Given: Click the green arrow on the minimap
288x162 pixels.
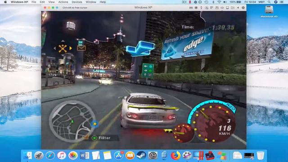Looking at the screenshot, I should (72, 121).
